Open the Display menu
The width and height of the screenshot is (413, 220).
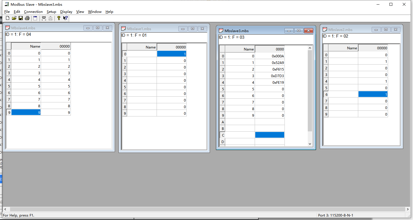point(66,12)
